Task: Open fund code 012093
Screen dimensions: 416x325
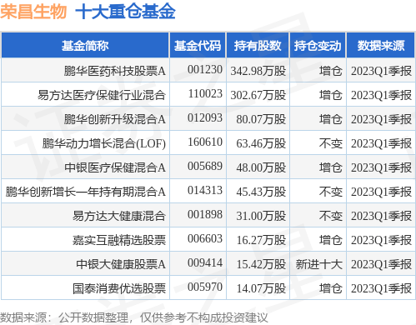Action: (x=205, y=117)
